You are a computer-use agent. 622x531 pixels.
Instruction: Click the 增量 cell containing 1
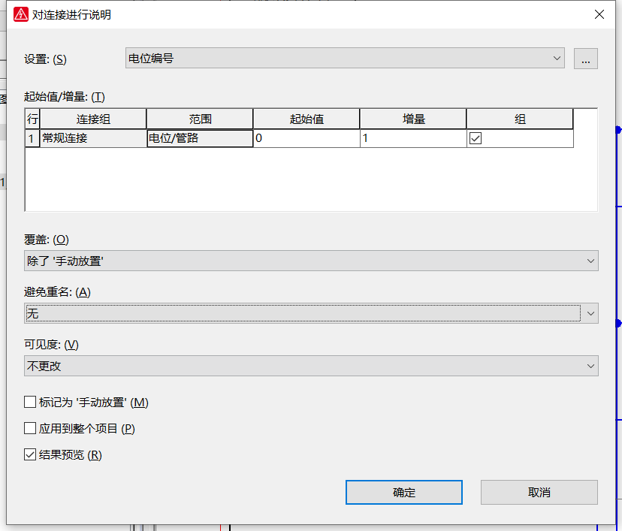[412, 138]
